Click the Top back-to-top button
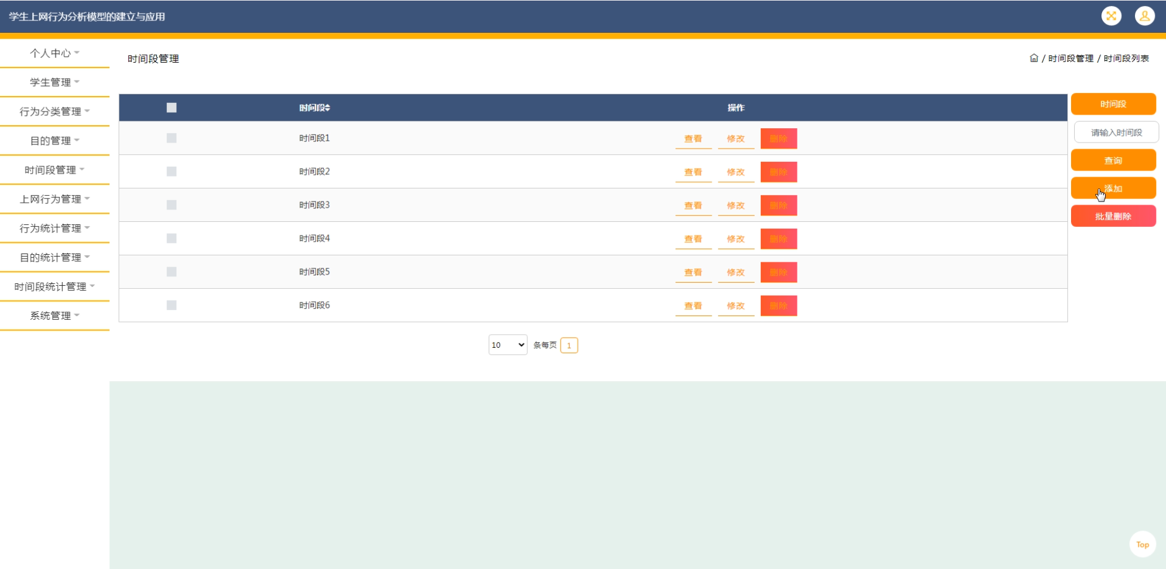 click(1142, 545)
